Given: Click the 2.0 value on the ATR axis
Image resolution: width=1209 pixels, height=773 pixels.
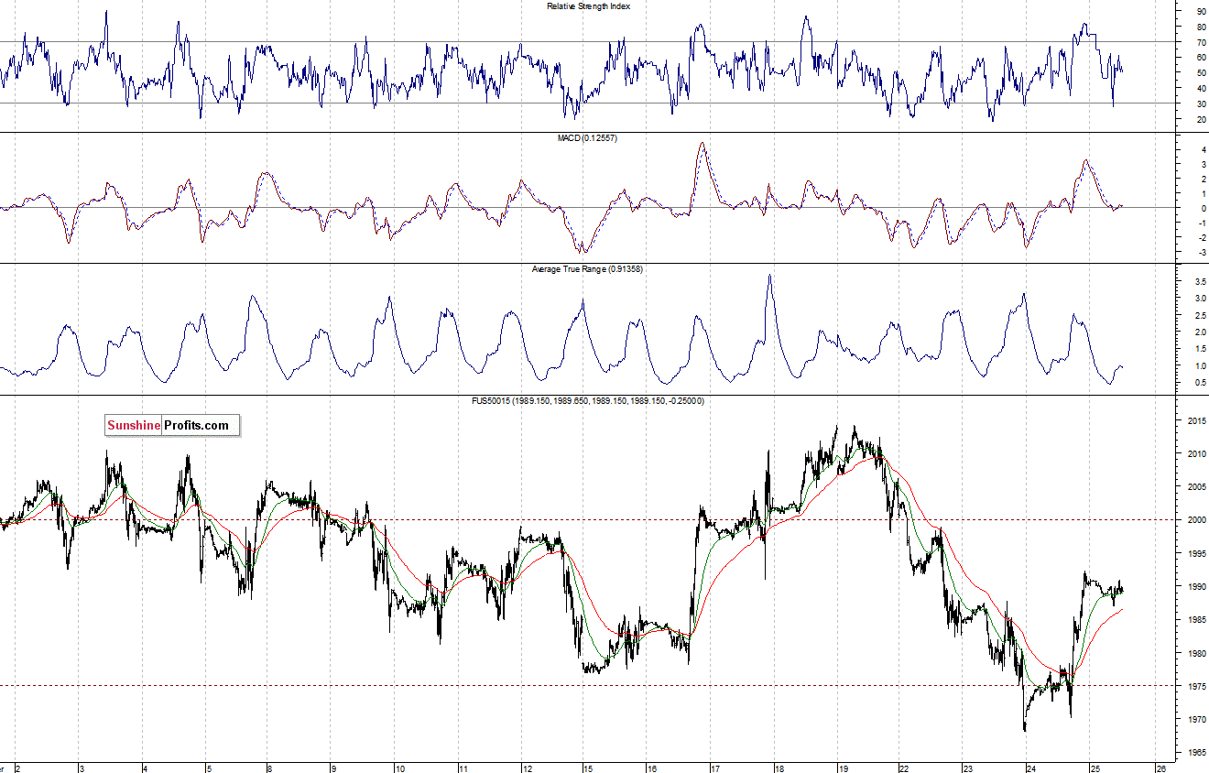Looking at the screenshot, I should click(x=1200, y=332).
